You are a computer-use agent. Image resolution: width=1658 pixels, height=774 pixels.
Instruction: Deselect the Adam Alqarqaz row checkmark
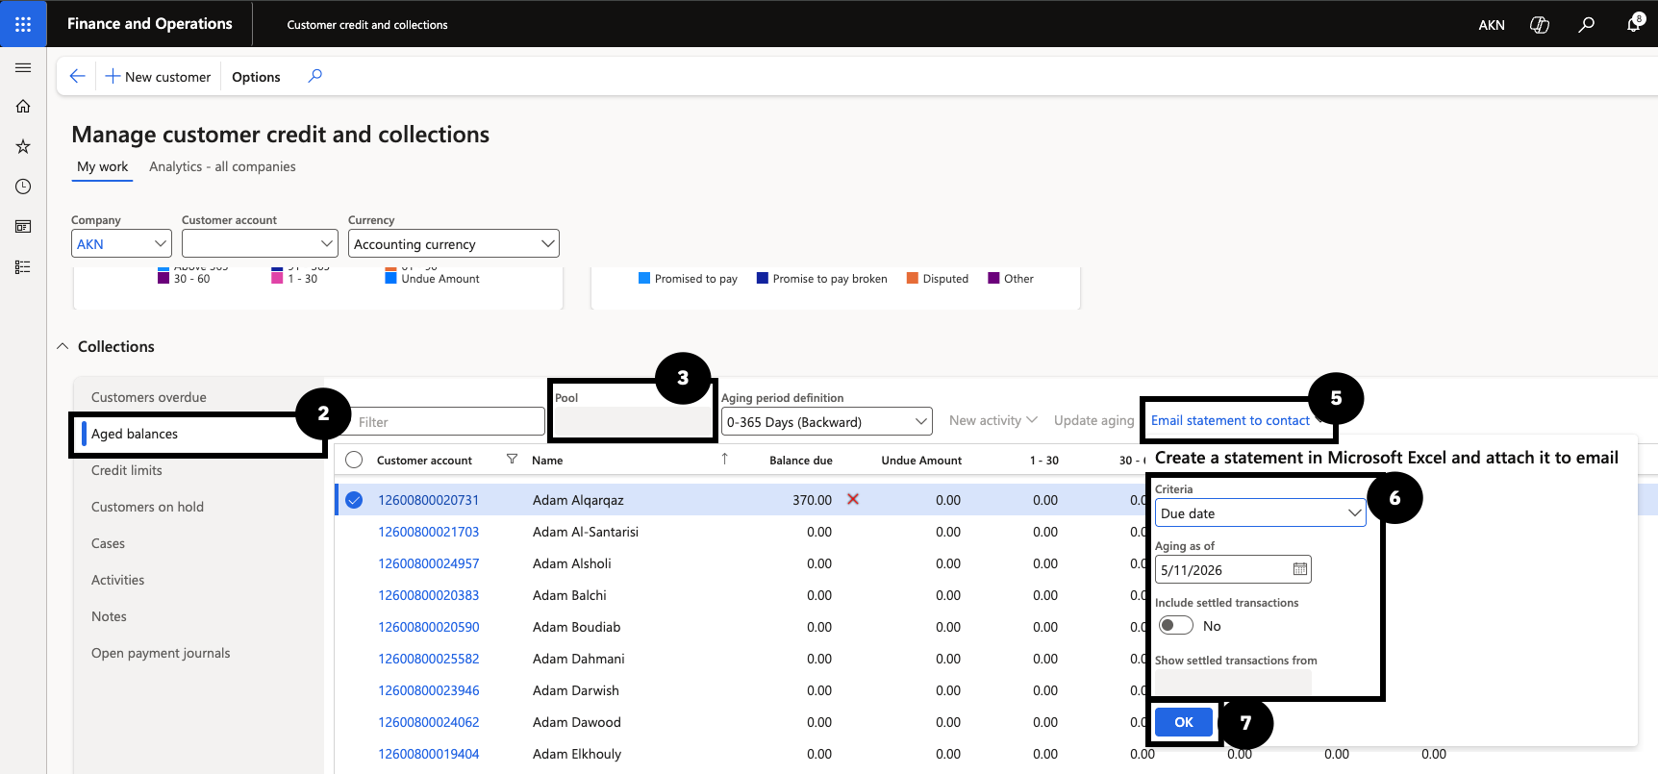(x=354, y=500)
